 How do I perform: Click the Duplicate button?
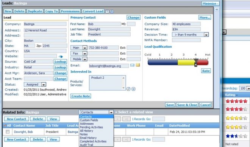(35, 11)
